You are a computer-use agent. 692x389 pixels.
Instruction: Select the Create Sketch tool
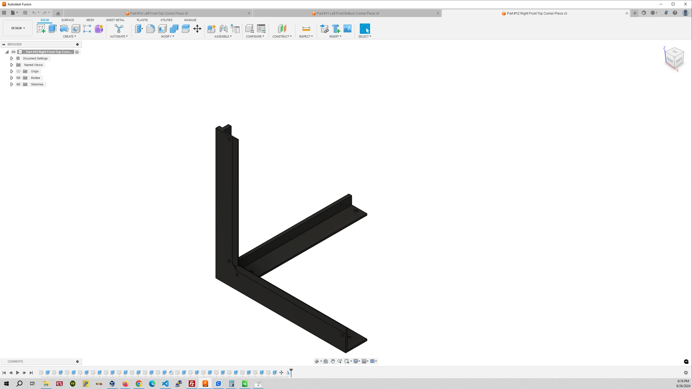tap(41, 29)
